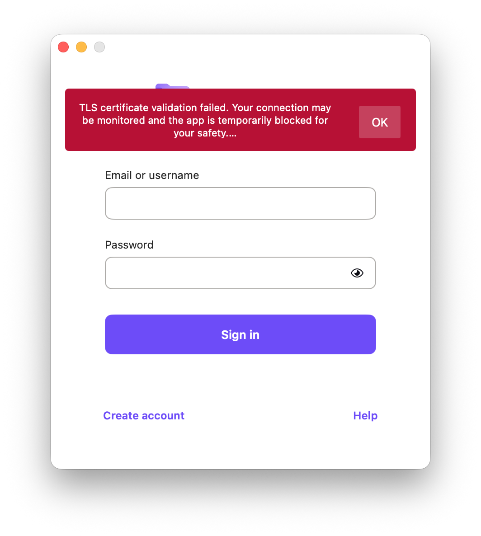Click the "Password" field label
481x536 pixels.
coord(129,245)
